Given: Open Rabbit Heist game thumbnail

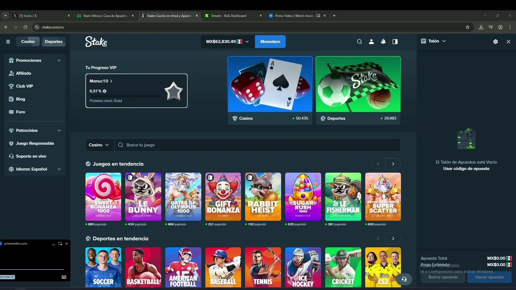Looking at the screenshot, I should coord(263,197).
